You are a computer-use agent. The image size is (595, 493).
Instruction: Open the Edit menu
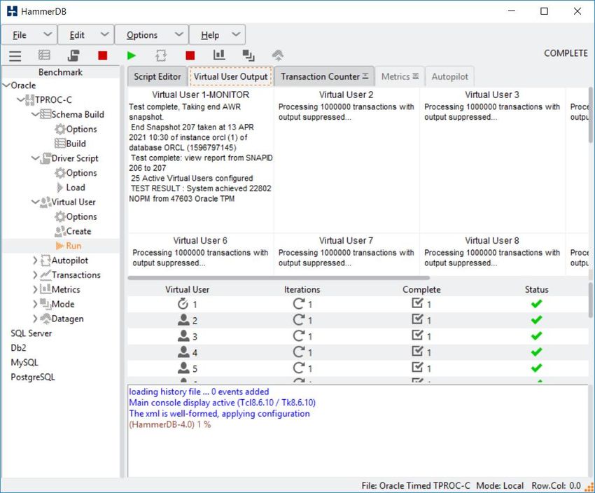86,35
